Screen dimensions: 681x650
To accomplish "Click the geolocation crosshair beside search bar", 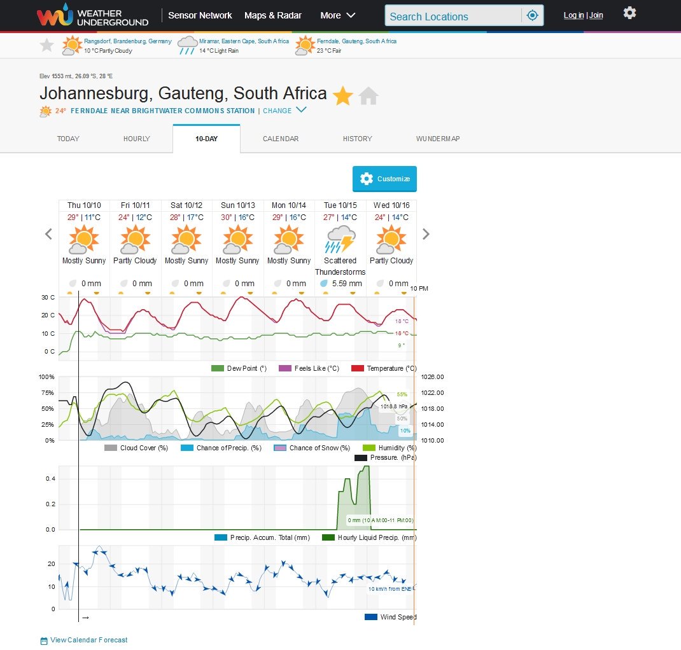I will (532, 15).
